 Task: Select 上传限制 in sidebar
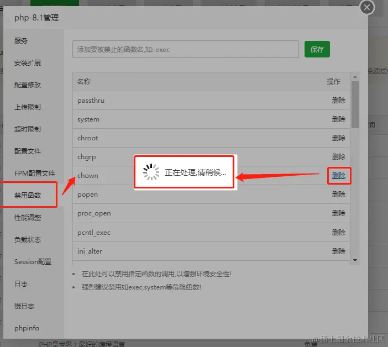click(x=28, y=107)
